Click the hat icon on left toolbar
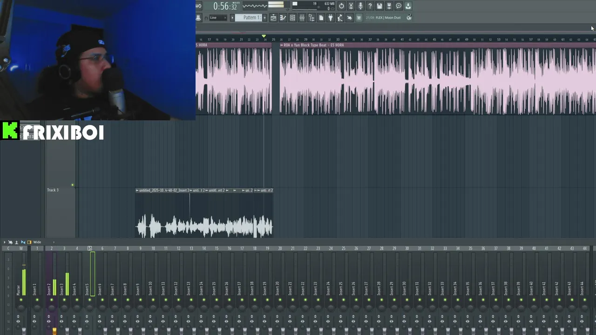 click(x=198, y=18)
